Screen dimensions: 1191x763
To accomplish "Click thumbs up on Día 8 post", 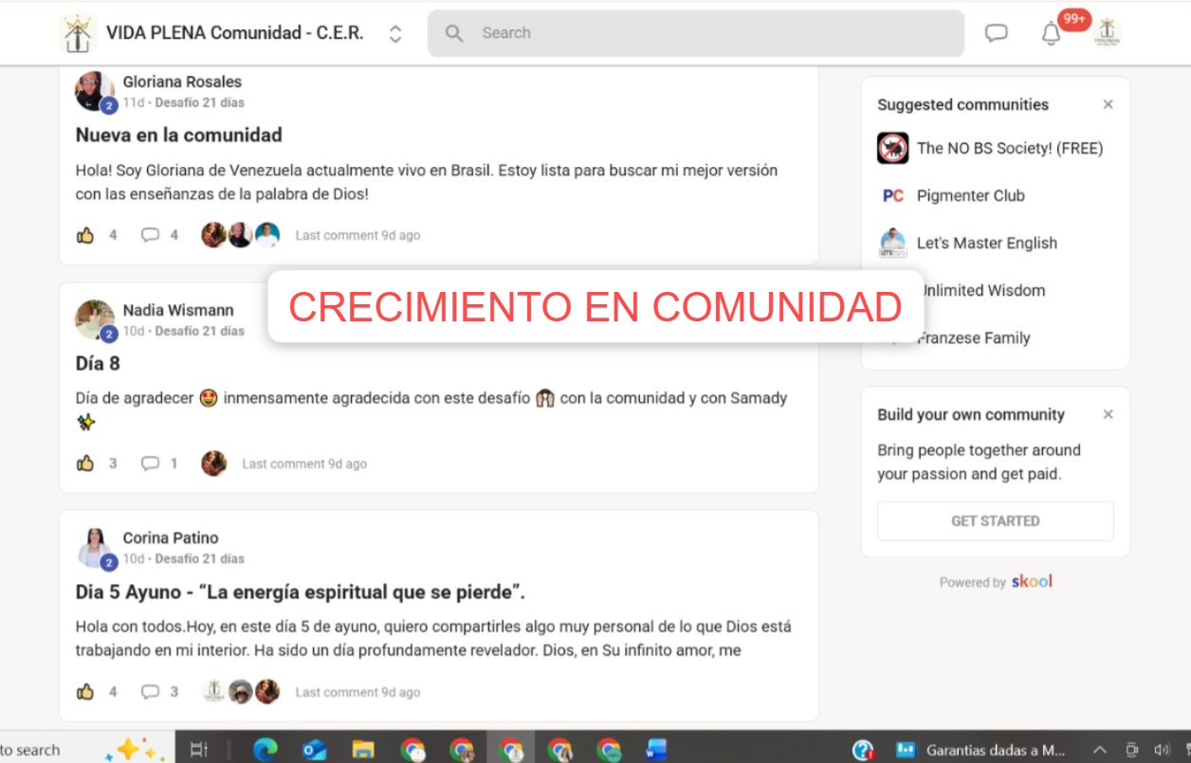I will tap(85, 463).
